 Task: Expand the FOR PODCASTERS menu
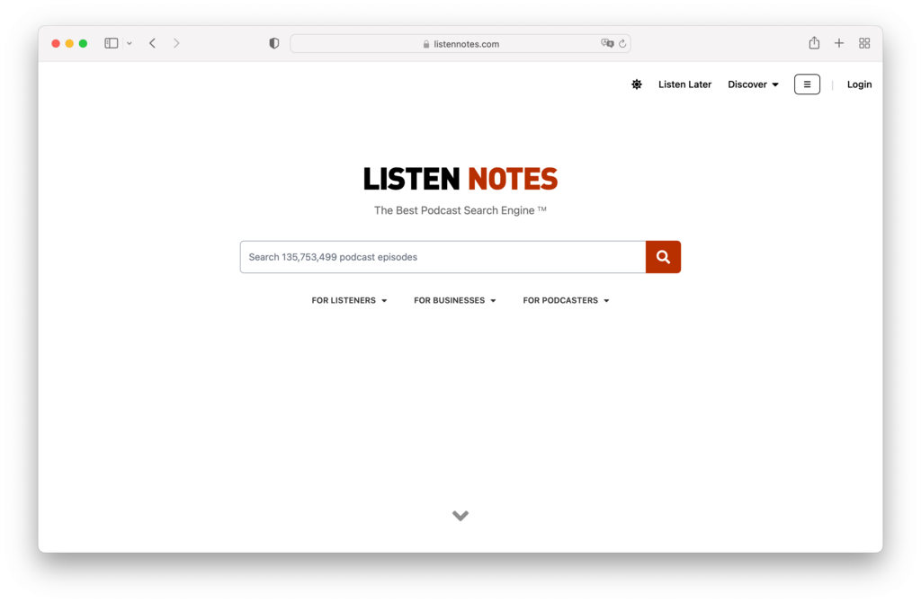click(567, 300)
